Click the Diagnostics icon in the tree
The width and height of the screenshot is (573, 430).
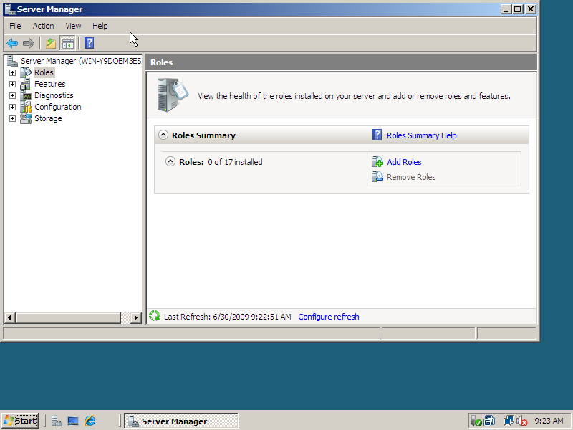[26, 95]
